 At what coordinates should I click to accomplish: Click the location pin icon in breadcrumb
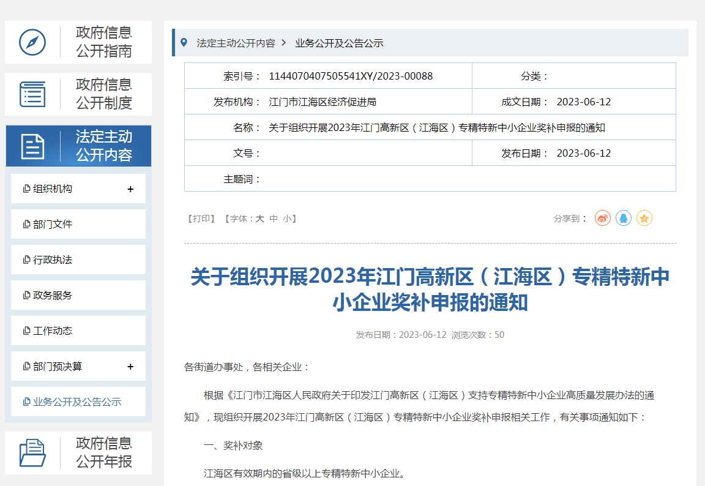pos(184,43)
